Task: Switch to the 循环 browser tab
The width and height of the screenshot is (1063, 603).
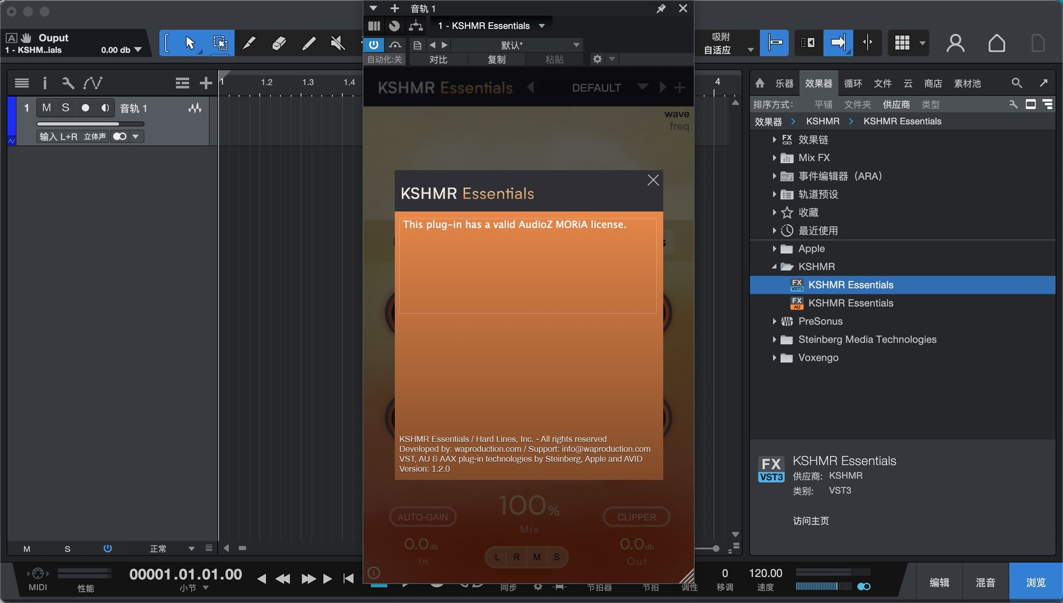Action: [x=853, y=83]
